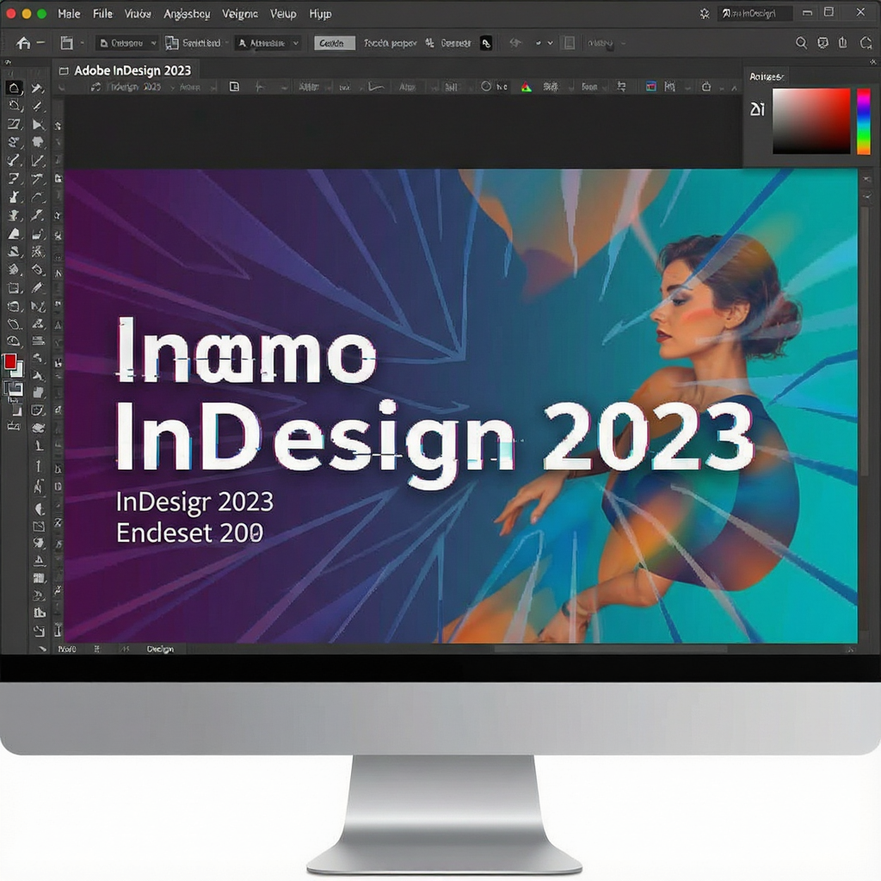881x881 pixels.
Task: Select the tool right of the highlighted Selection tool
Action: pyautogui.click(x=38, y=88)
